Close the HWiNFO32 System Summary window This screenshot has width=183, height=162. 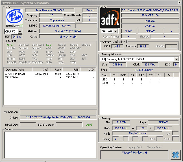[180, 3]
